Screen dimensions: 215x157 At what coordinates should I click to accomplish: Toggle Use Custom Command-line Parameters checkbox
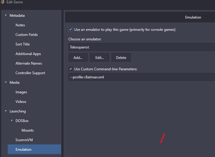(x=71, y=69)
